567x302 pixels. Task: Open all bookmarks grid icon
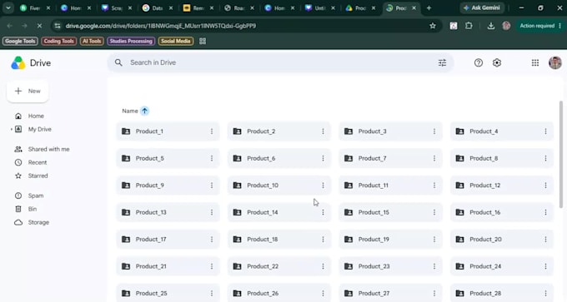(x=203, y=41)
